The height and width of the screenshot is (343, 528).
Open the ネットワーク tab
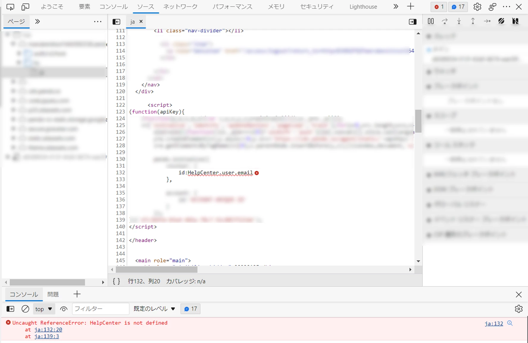pyautogui.click(x=180, y=7)
